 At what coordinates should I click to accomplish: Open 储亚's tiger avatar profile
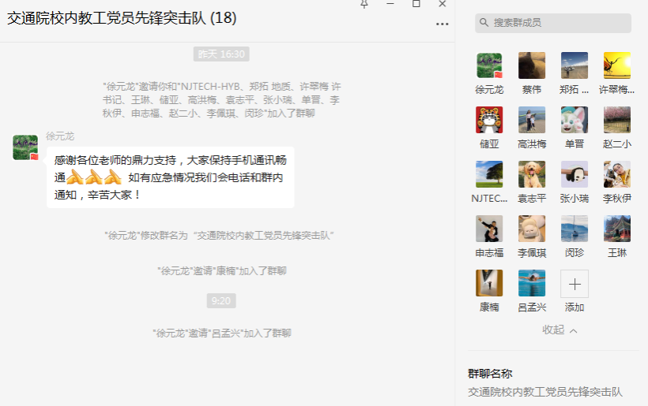[489, 120]
